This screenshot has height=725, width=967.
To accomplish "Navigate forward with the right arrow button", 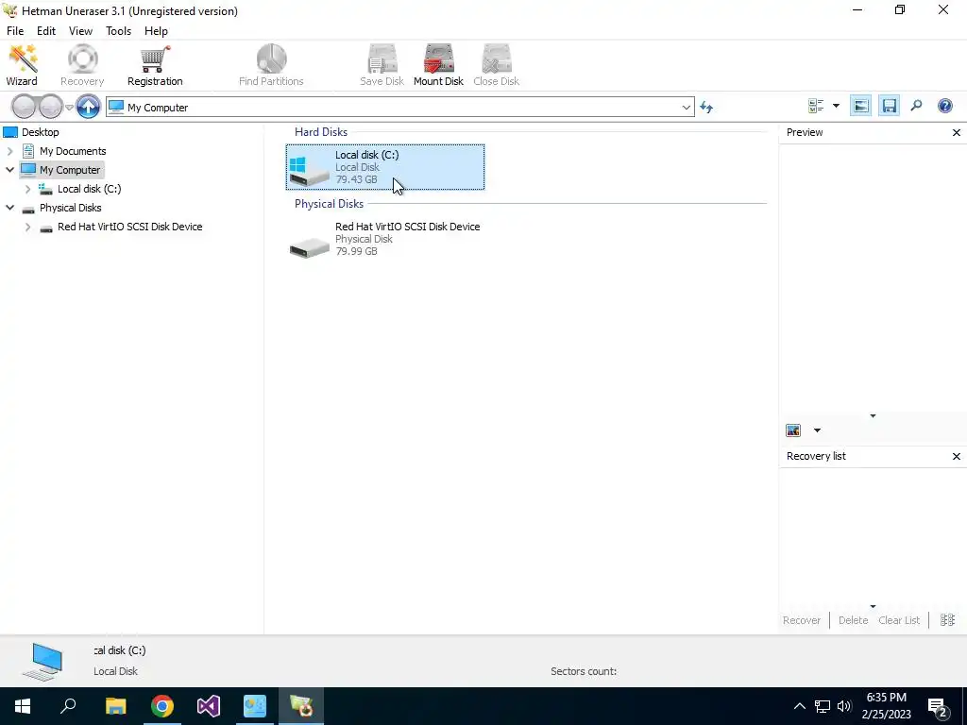I will pyautogui.click(x=51, y=107).
